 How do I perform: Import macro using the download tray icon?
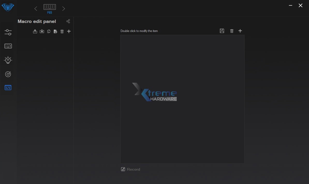pos(42,31)
